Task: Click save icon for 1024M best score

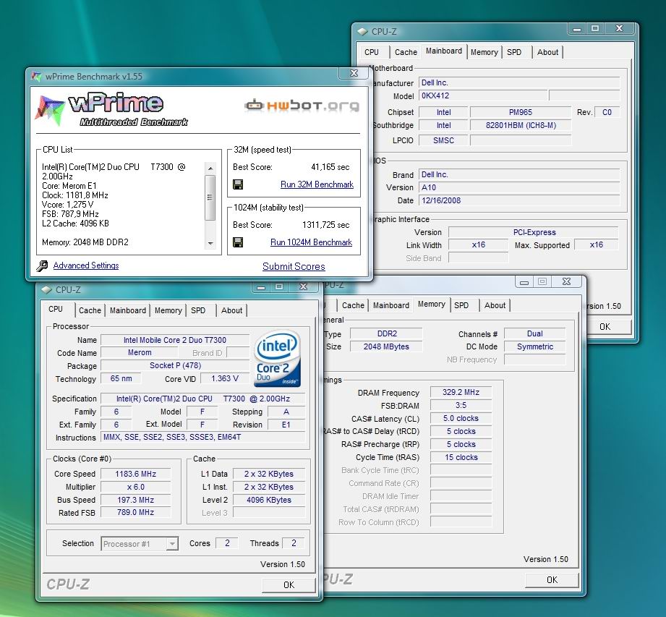Action: [x=238, y=242]
